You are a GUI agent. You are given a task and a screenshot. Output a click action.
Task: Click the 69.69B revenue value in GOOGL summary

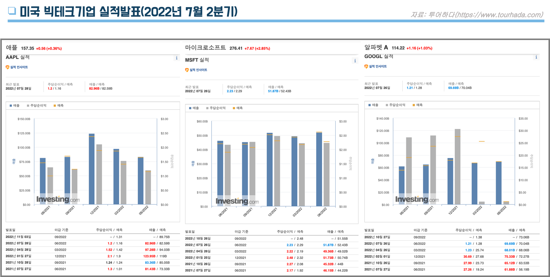click(x=453, y=88)
